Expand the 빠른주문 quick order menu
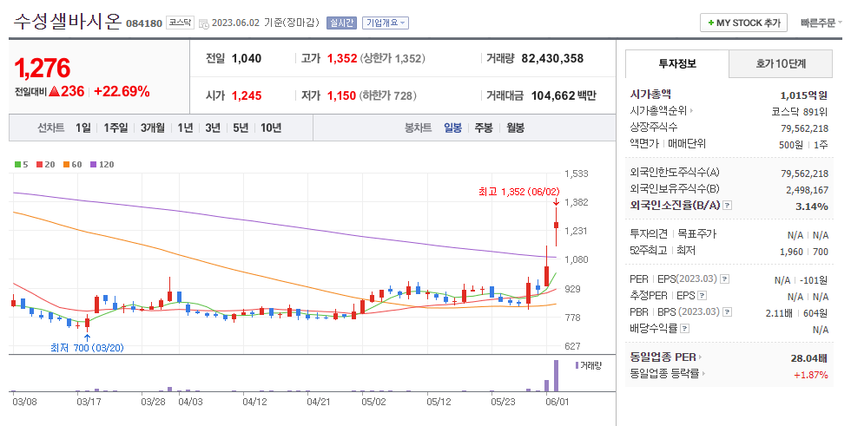 click(821, 23)
